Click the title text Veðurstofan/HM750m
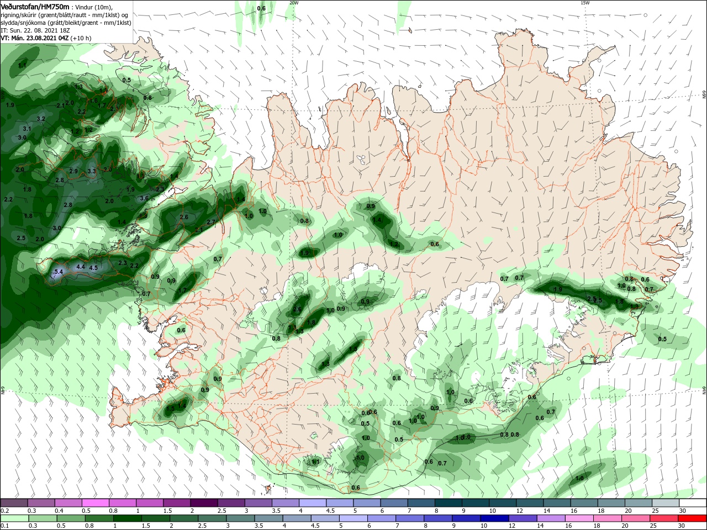This screenshot has height=530, width=707. pyautogui.click(x=35, y=7)
